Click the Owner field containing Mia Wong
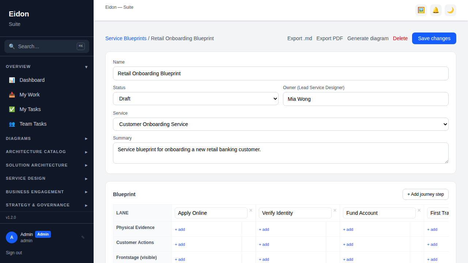The width and height of the screenshot is (468, 263). point(366,99)
